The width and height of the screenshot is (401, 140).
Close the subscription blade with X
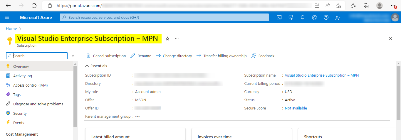(390, 39)
